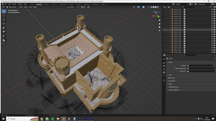
Task: Open the Render menu
Action: [x=14, y=4]
